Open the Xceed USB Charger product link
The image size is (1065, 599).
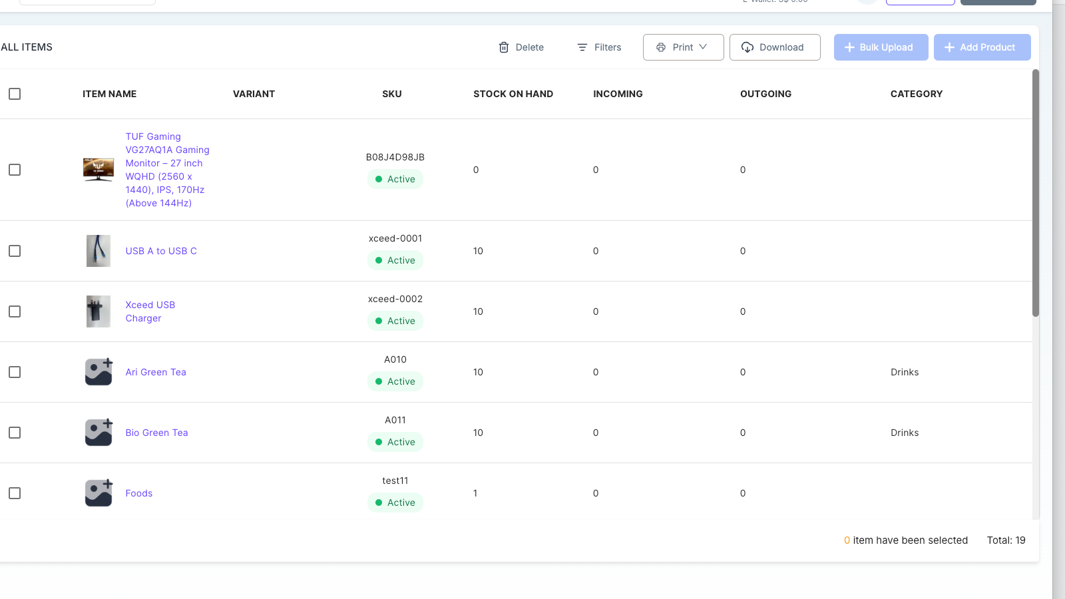coord(150,311)
